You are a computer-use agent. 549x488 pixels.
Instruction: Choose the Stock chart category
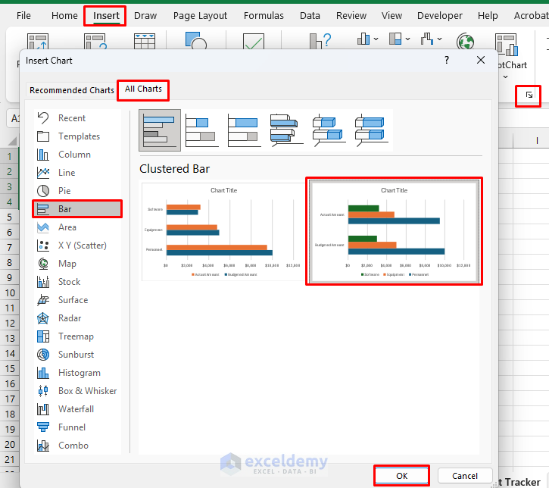pos(78,282)
